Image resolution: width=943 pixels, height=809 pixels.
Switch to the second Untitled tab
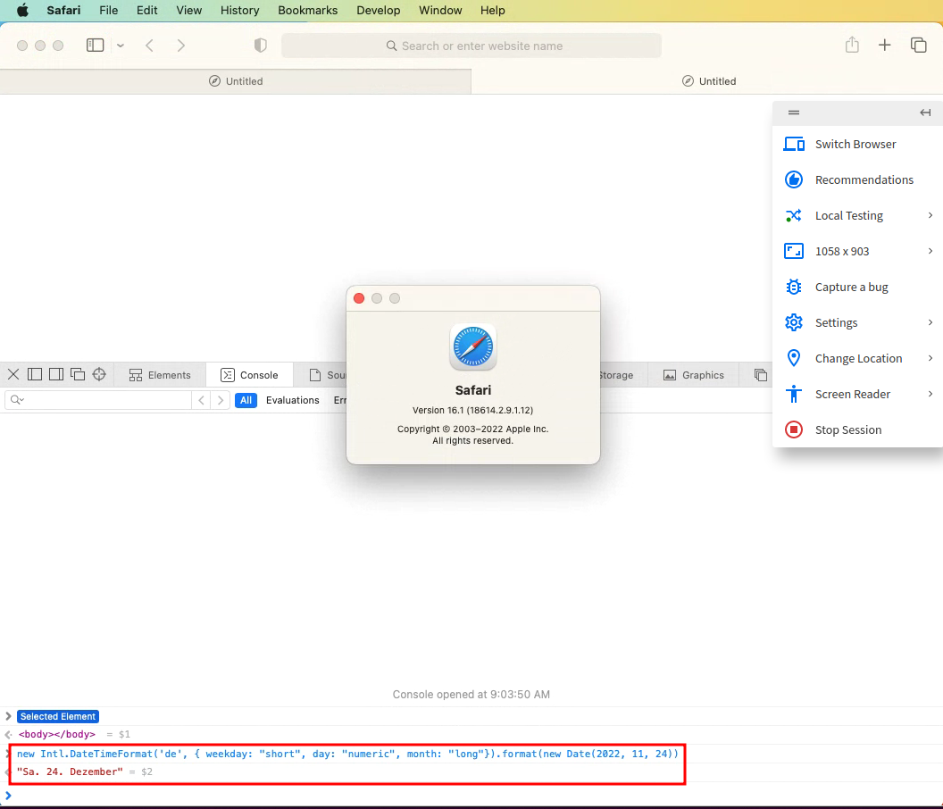click(x=708, y=81)
